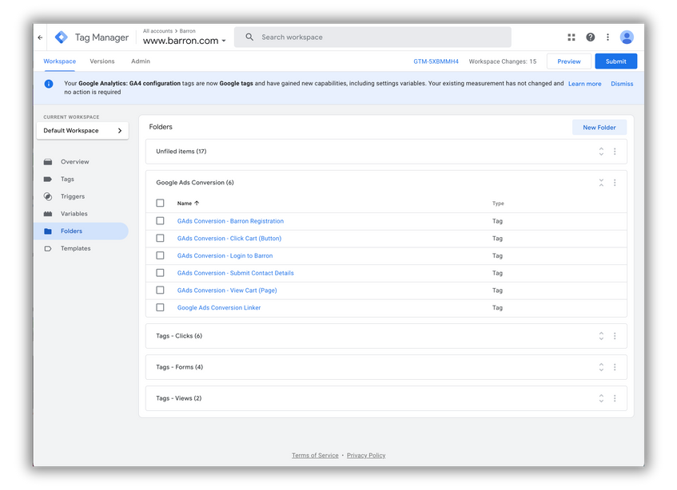Open the GTM-5XBMMH4 container ID link
The image size is (677, 490).
436,61
